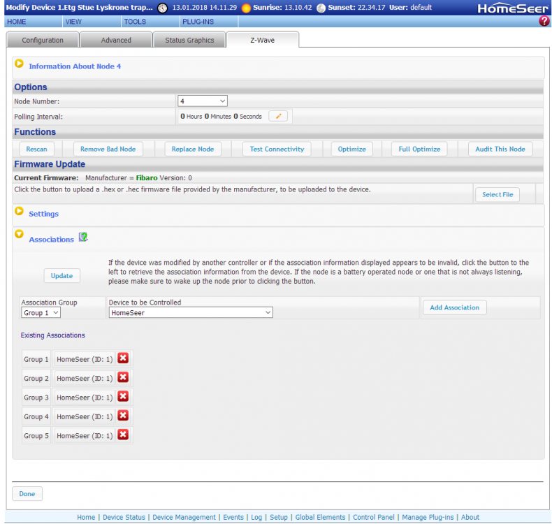The width and height of the screenshot is (552, 524).
Task: Delete the Group 1 HomeSeer association
Action: pos(123,358)
